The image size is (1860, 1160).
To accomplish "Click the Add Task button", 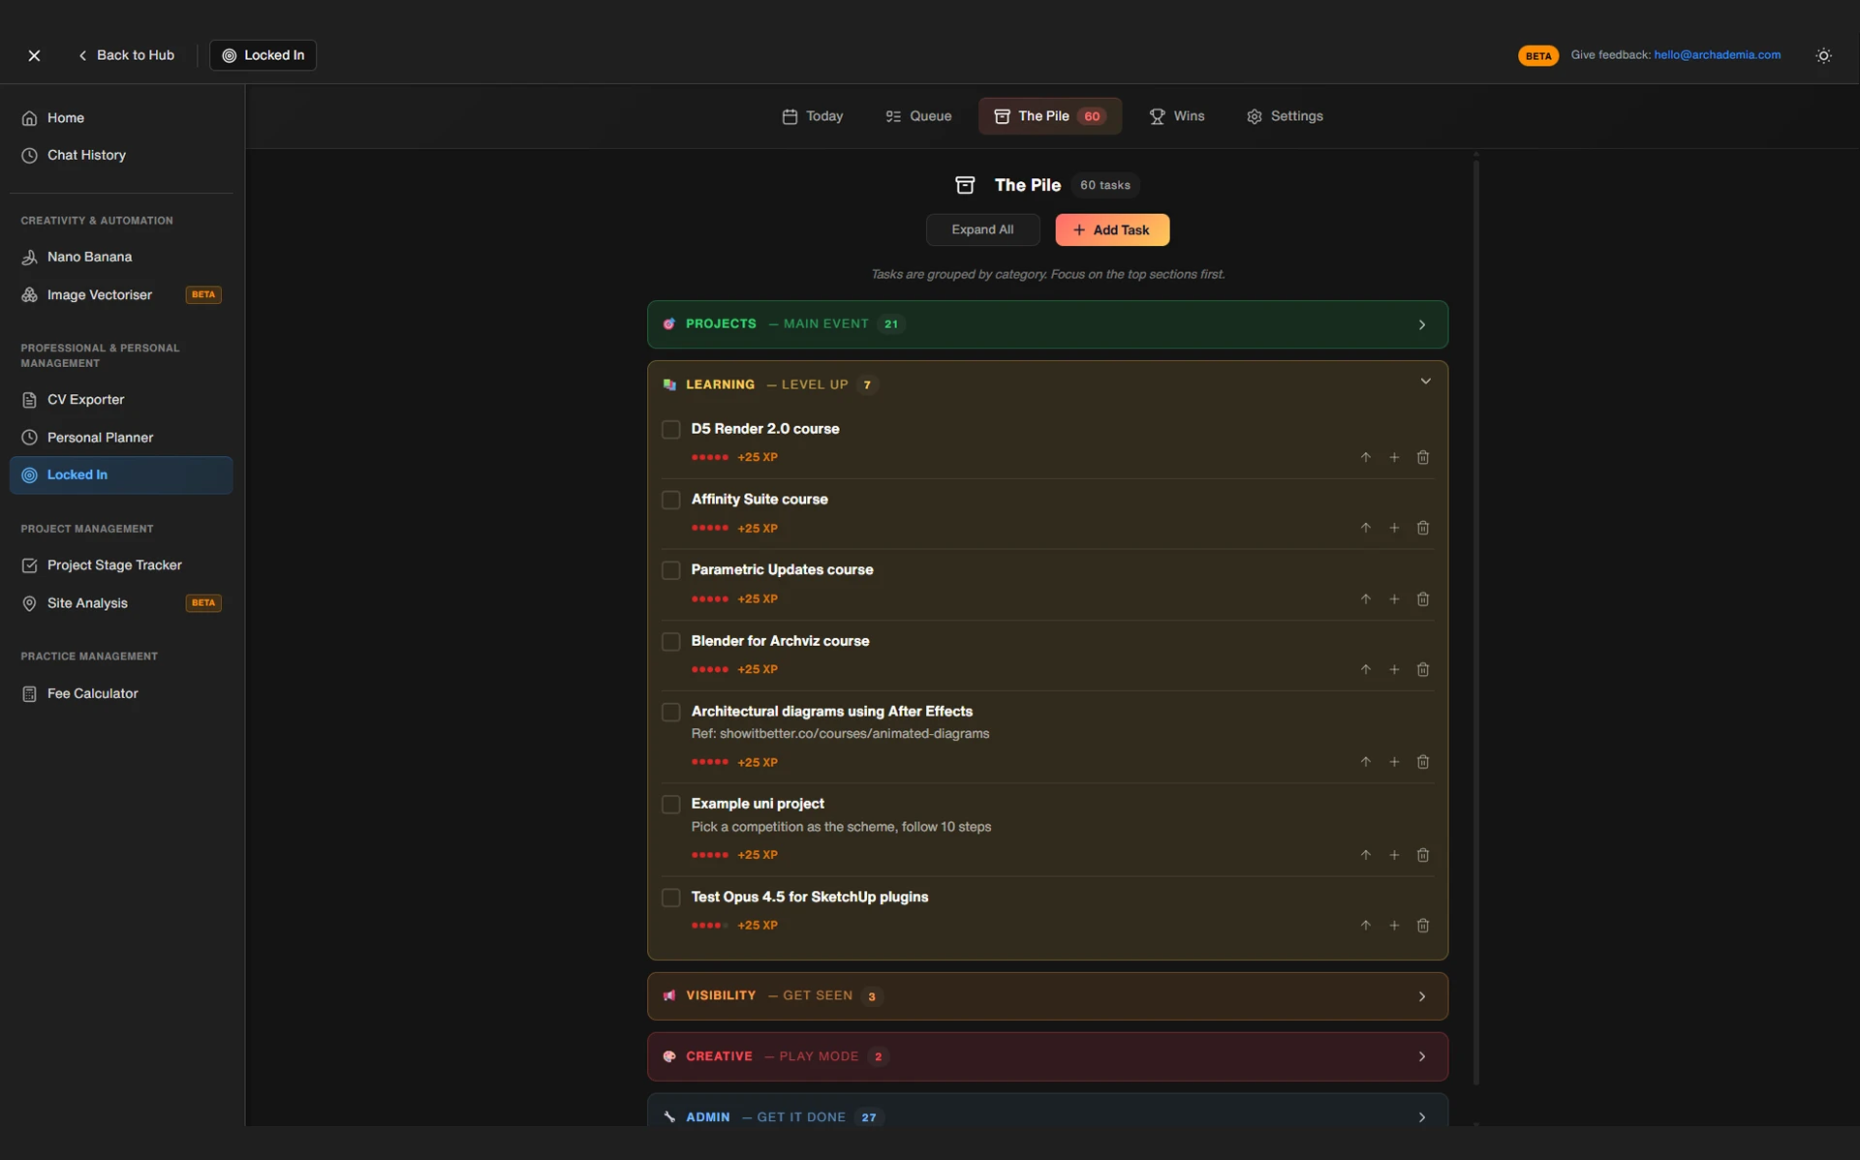I will tap(1111, 230).
